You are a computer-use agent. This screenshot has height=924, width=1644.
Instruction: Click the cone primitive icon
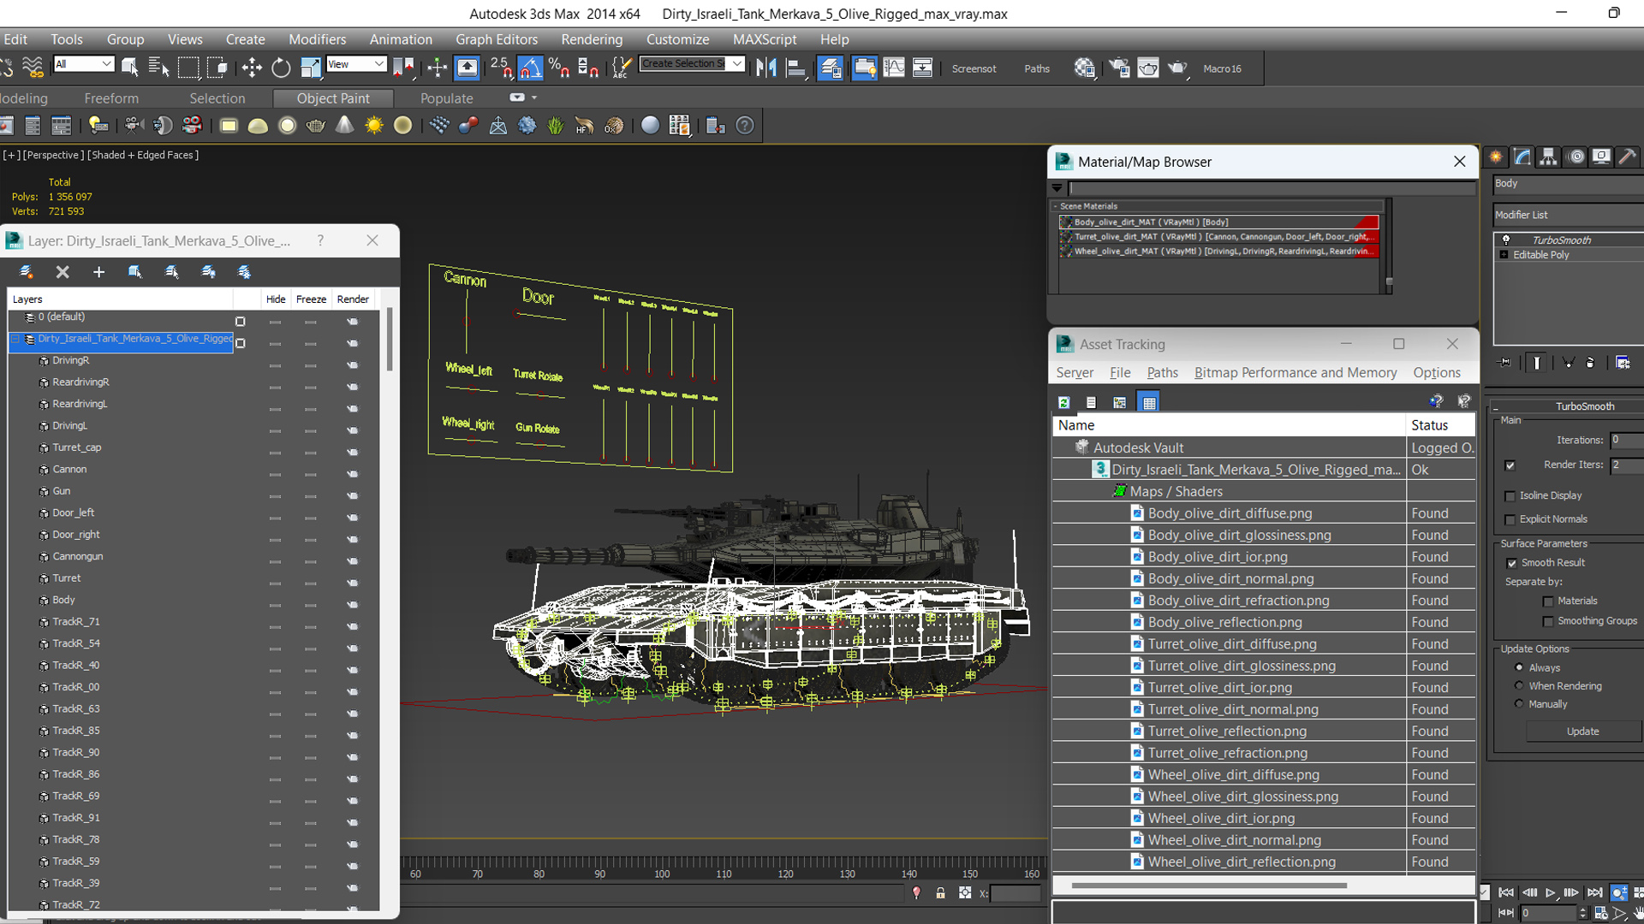[x=345, y=126]
